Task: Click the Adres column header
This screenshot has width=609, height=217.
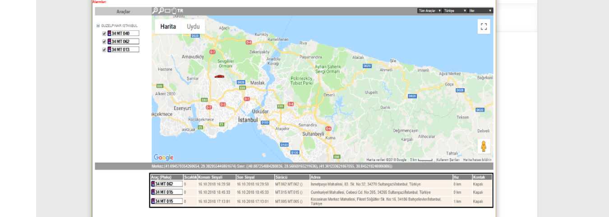Action: click(381, 177)
